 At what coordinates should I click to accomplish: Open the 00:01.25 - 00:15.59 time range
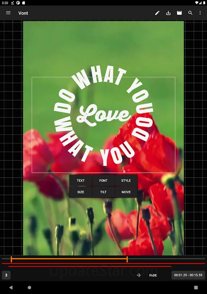pyautogui.click(x=188, y=275)
